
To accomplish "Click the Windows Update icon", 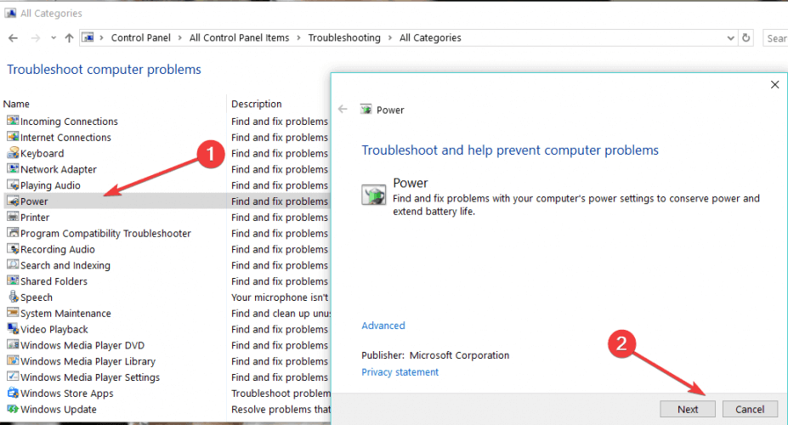I will click(x=13, y=409).
